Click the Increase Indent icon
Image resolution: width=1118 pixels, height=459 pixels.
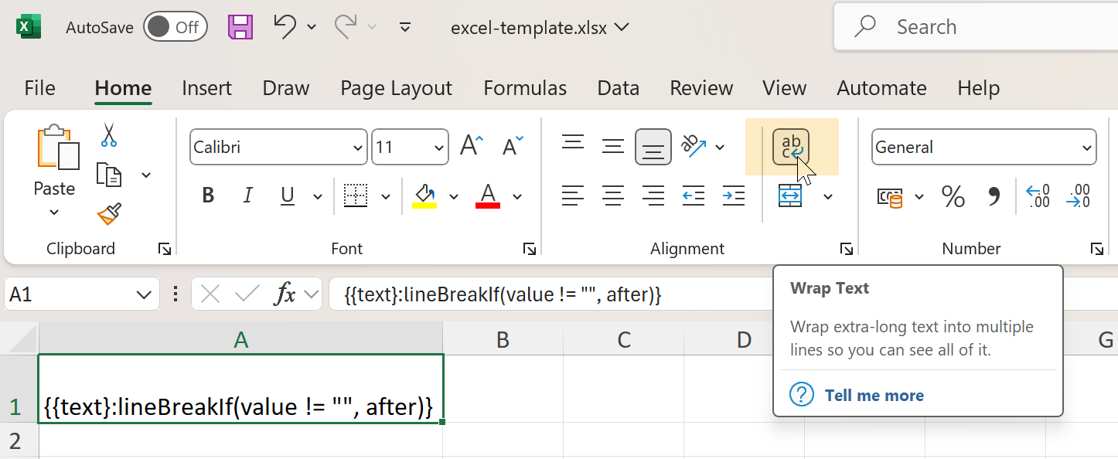[733, 196]
